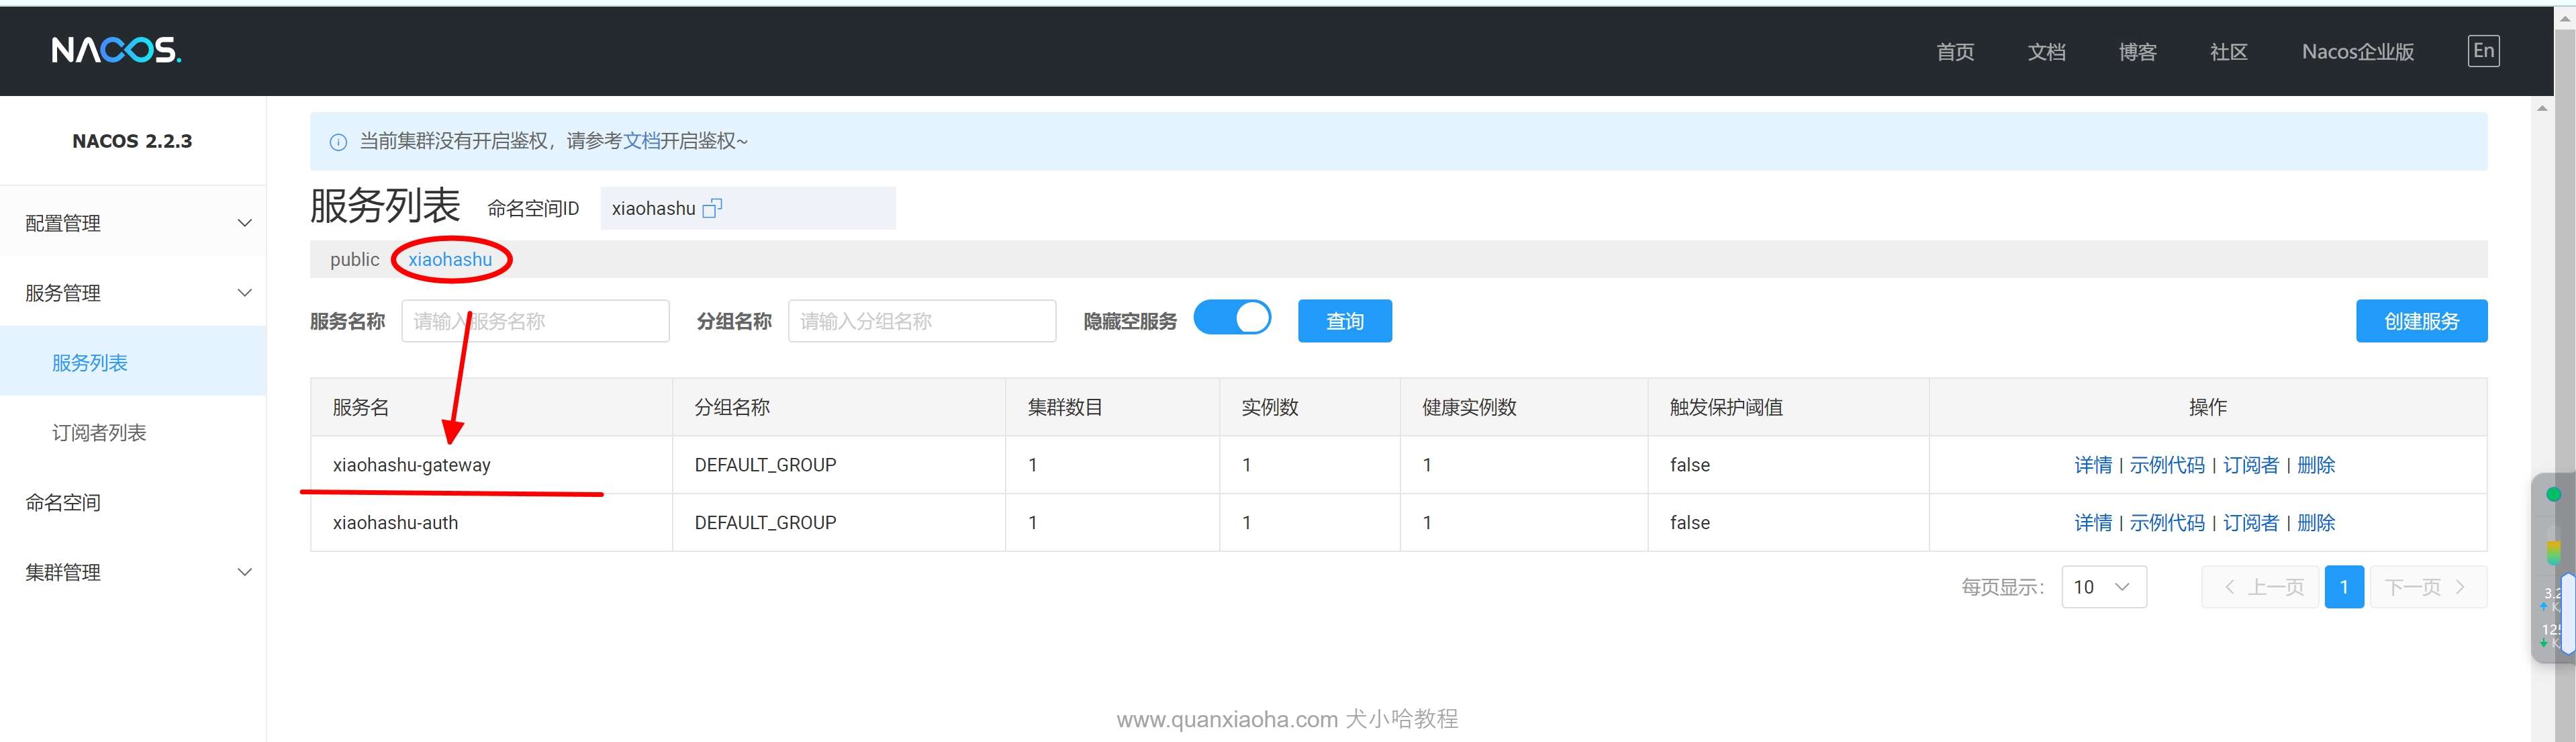Toggle the hide-empty-services switch (隐藏空服务)

pyautogui.click(x=1232, y=319)
